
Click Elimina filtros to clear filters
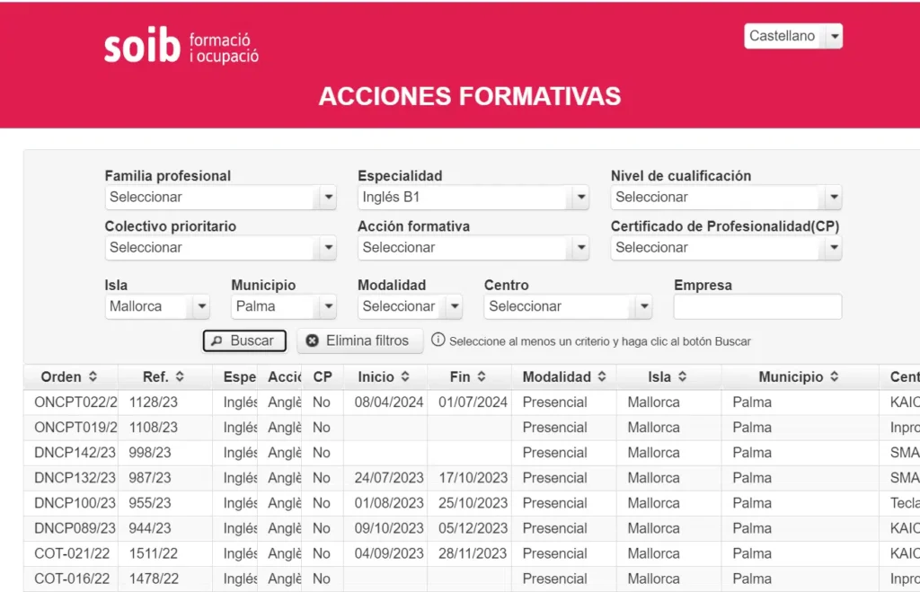(359, 341)
